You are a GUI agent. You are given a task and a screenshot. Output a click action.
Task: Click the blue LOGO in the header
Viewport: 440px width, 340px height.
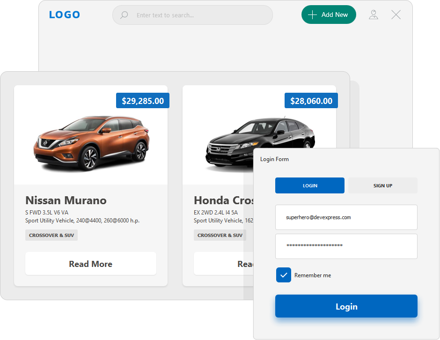[x=64, y=15]
